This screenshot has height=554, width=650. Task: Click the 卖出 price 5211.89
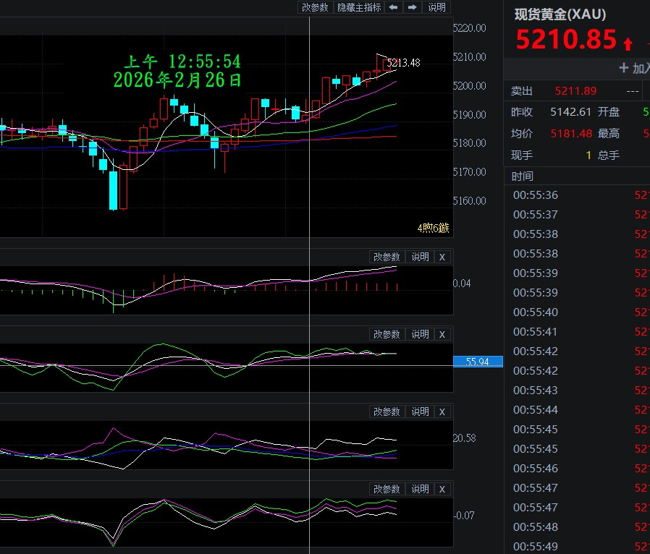tap(575, 91)
